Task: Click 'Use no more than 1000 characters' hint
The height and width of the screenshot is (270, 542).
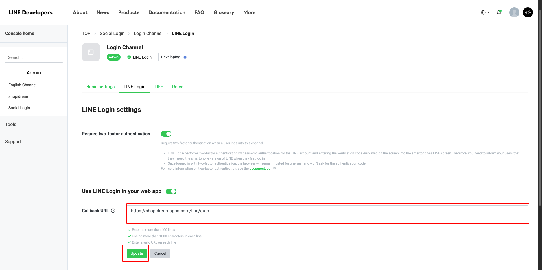Action: 167,236
